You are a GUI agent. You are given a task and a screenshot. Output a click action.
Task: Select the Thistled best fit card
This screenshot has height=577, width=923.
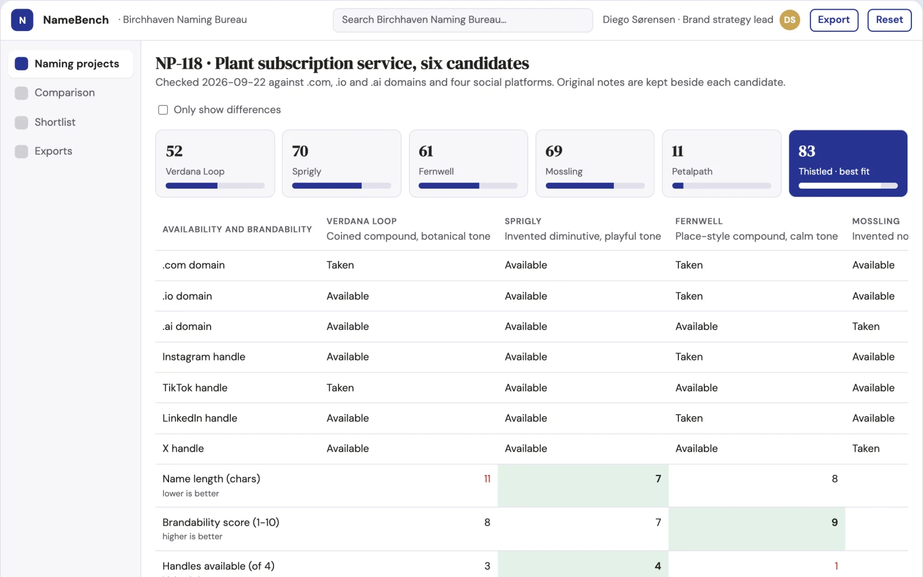pyautogui.click(x=848, y=164)
